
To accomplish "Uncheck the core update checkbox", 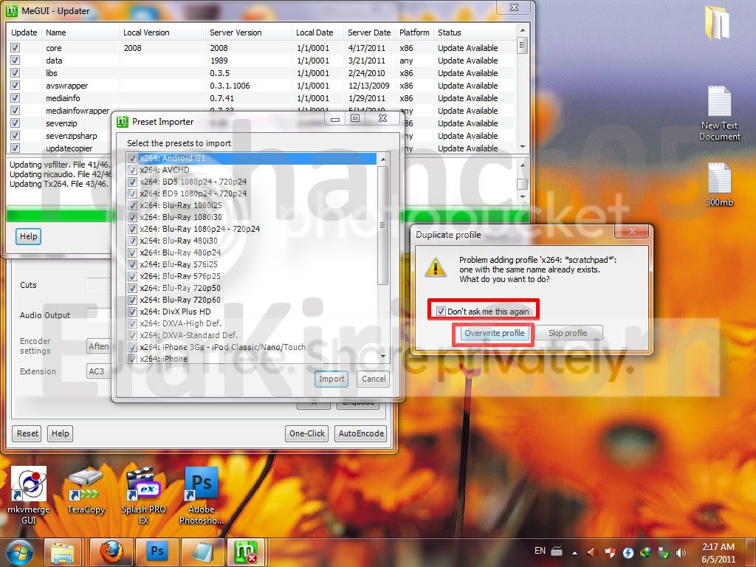I will point(16,48).
